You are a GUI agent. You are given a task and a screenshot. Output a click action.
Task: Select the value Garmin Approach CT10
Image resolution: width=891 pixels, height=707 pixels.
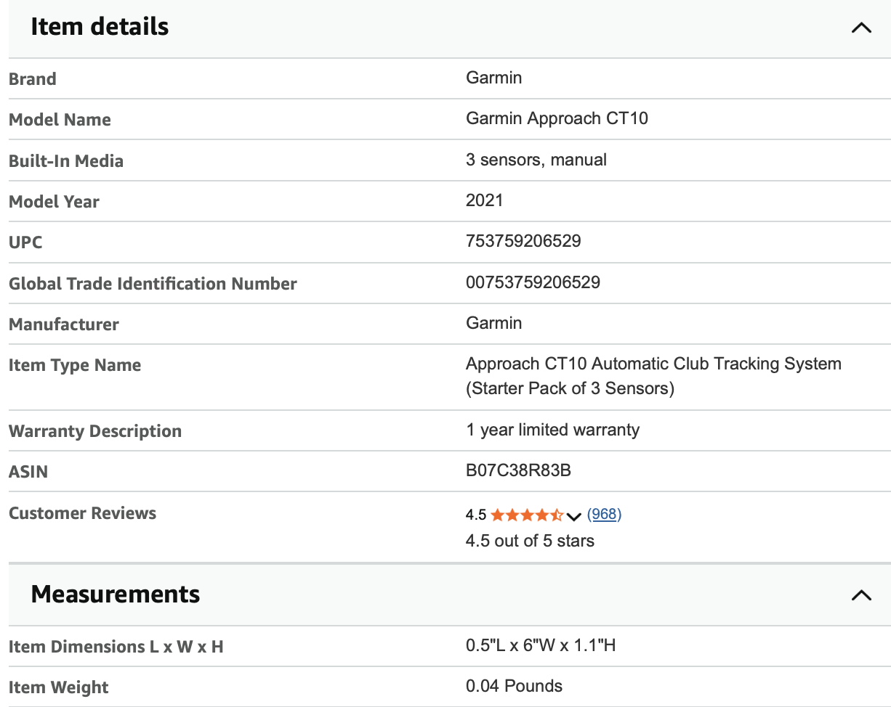pos(557,118)
